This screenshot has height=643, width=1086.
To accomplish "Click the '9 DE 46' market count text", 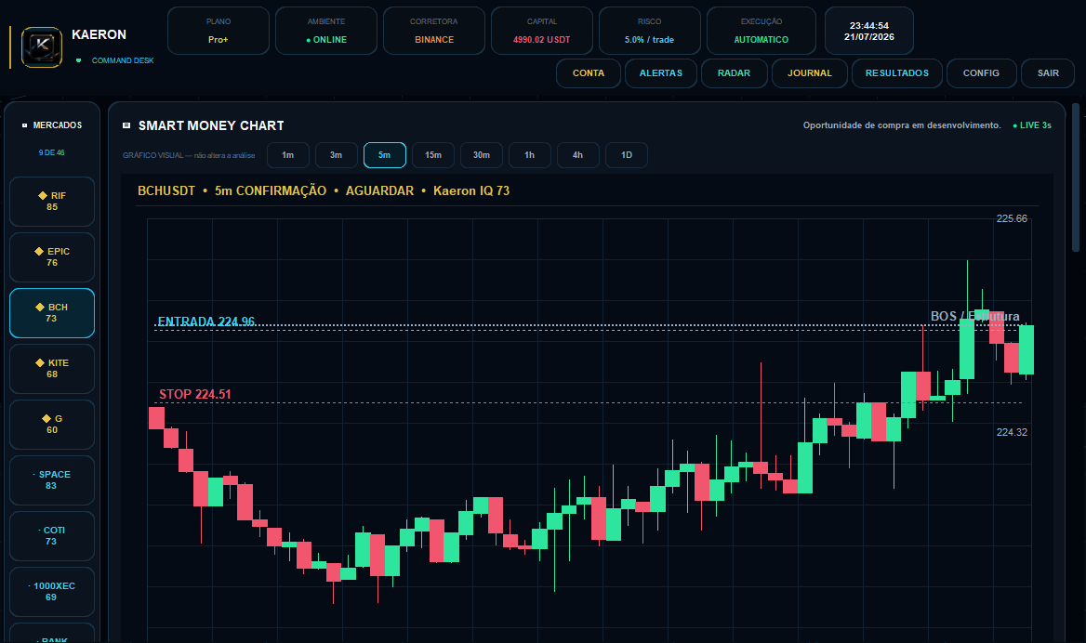I will click(52, 152).
